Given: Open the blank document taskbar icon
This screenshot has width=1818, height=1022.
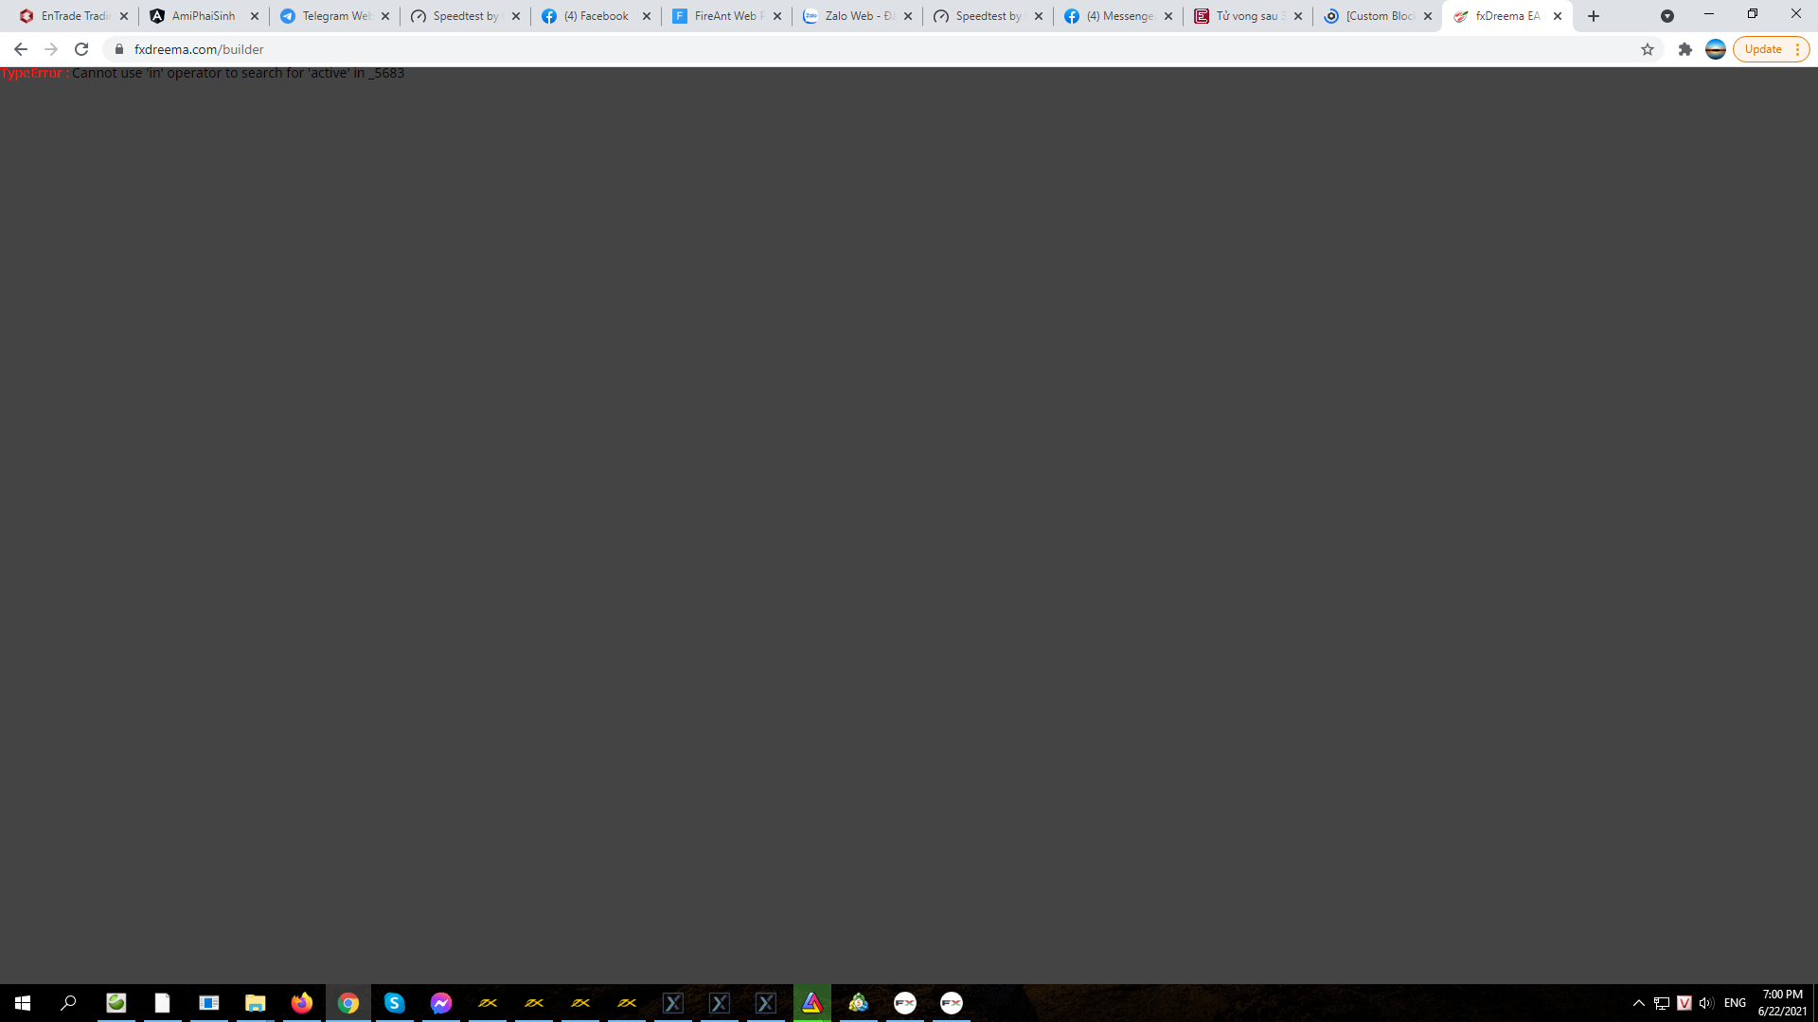Looking at the screenshot, I should click(x=163, y=1003).
